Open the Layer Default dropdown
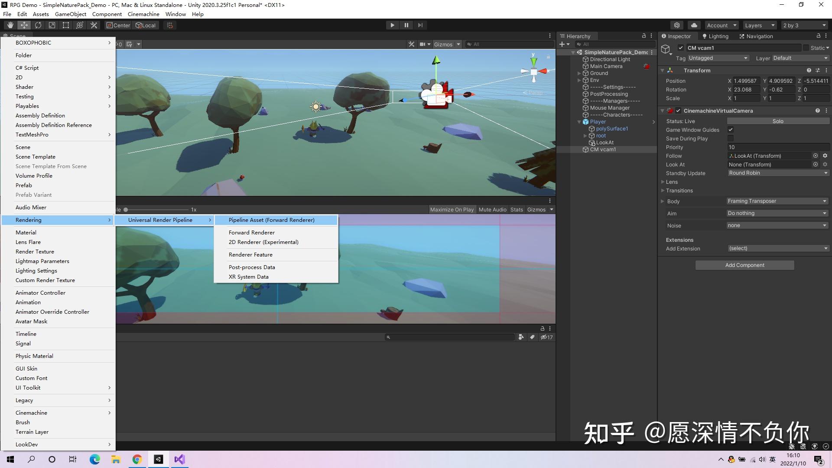The width and height of the screenshot is (832, 468). pyautogui.click(x=800, y=58)
